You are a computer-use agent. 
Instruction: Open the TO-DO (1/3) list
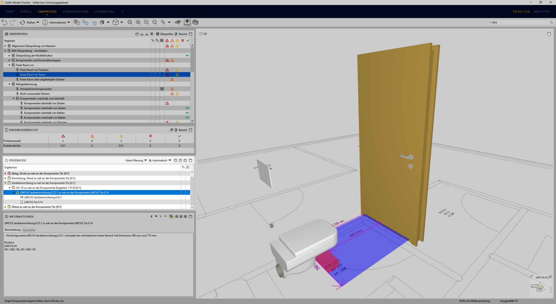tap(521, 12)
